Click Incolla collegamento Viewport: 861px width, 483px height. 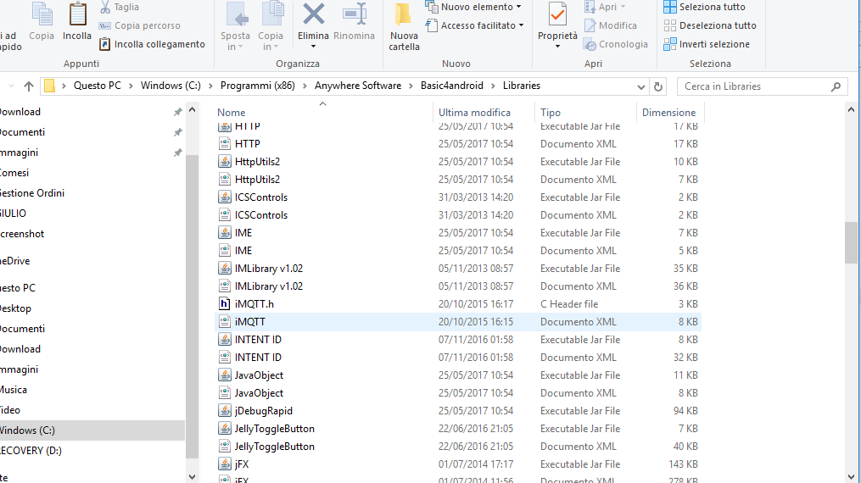(152, 44)
